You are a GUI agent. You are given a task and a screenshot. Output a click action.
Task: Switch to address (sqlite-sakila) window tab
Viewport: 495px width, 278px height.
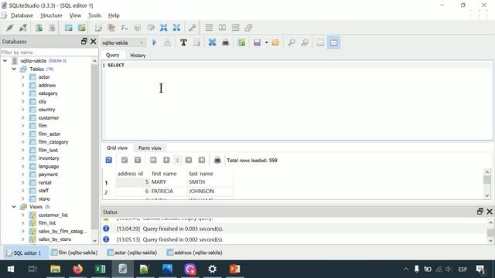point(195,253)
